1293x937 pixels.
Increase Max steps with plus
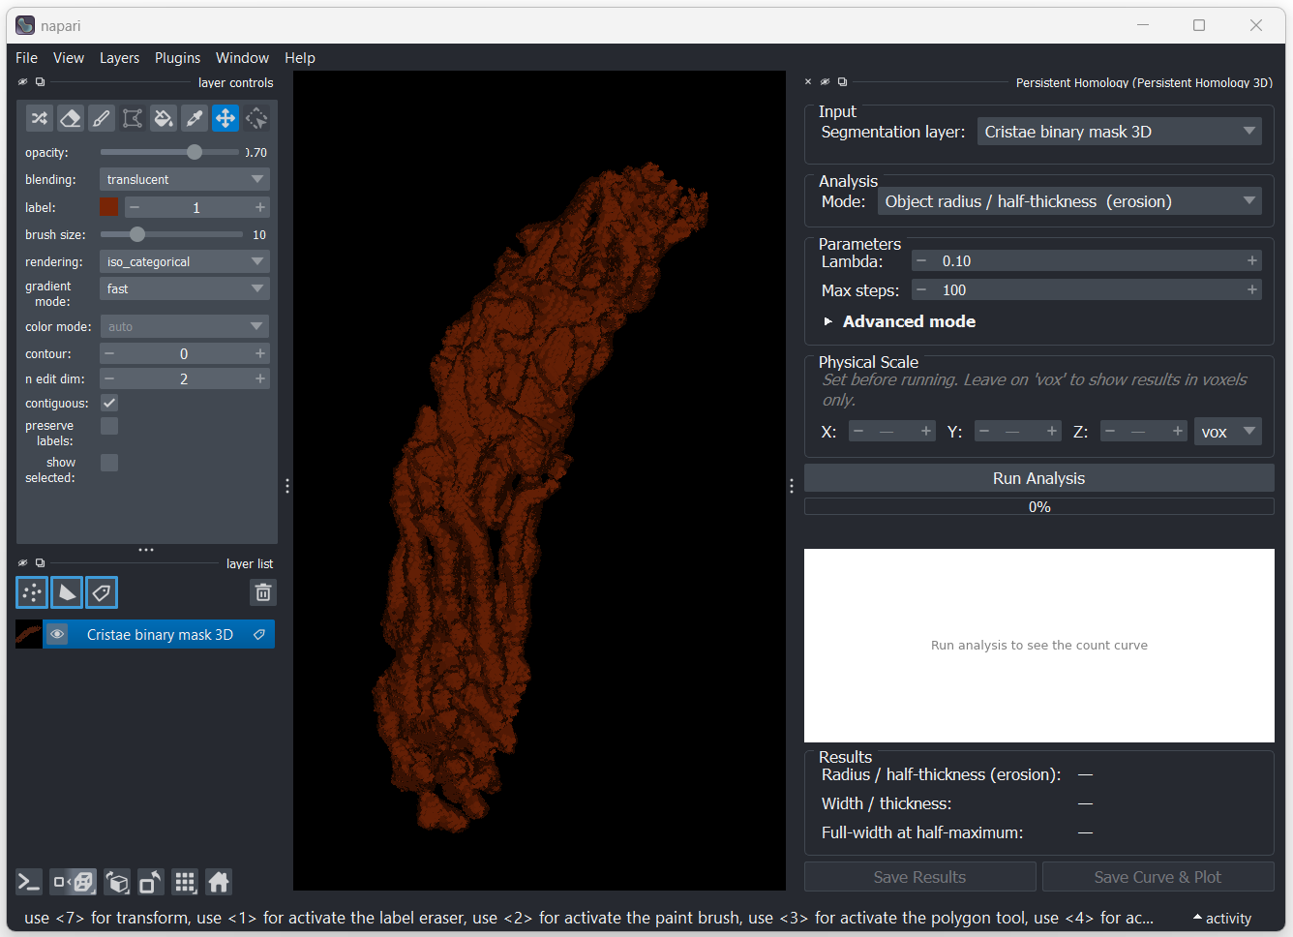pyautogui.click(x=1251, y=289)
